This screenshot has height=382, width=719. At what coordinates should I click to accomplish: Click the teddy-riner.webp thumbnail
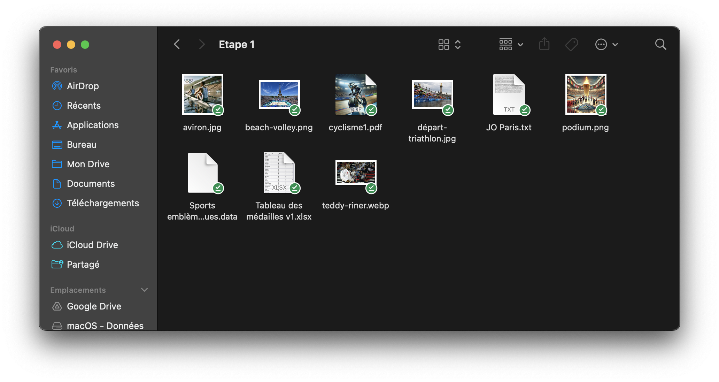point(355,173)
